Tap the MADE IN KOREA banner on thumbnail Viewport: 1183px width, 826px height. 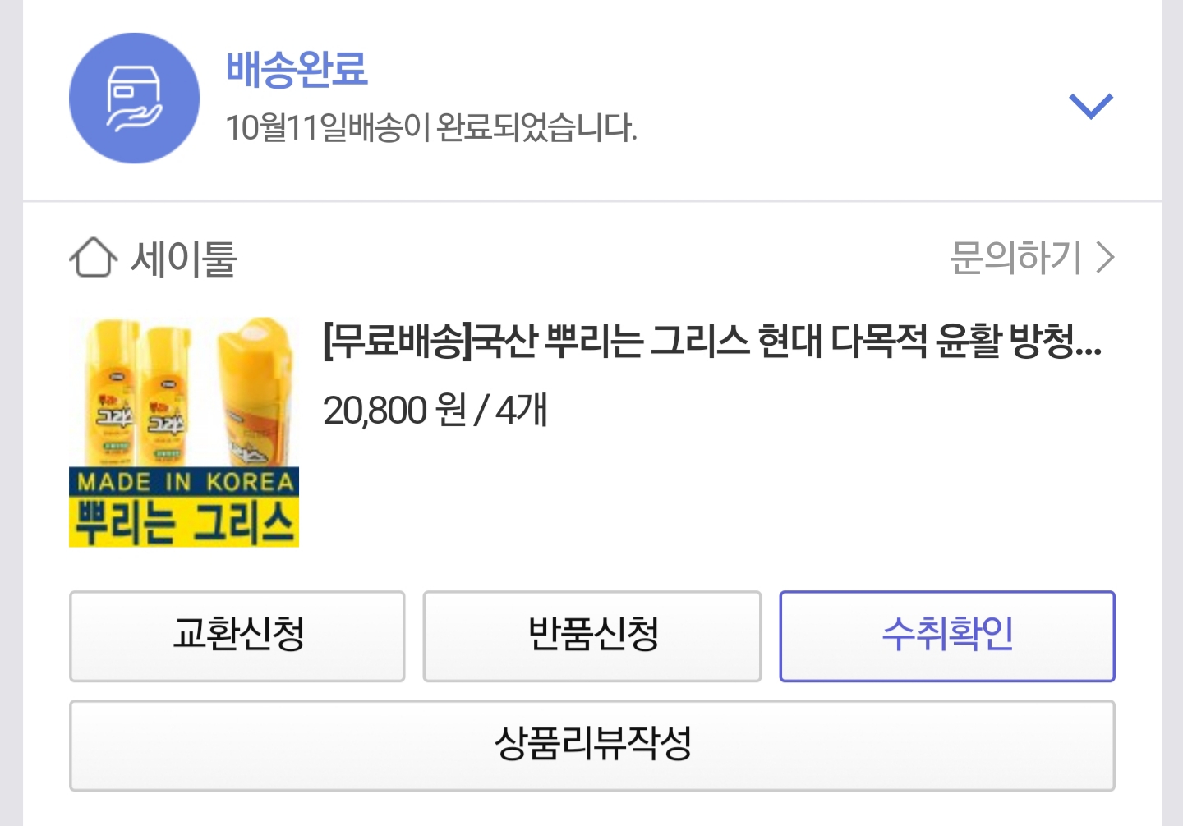pyautogui.click(x=184, y=481)
